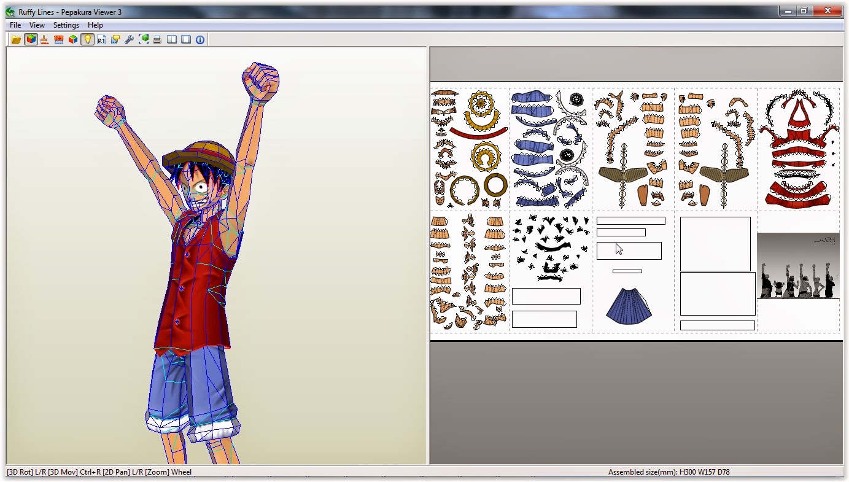Open the Help menu
Viewport: 849px width, 482px height.
point(95,25)
